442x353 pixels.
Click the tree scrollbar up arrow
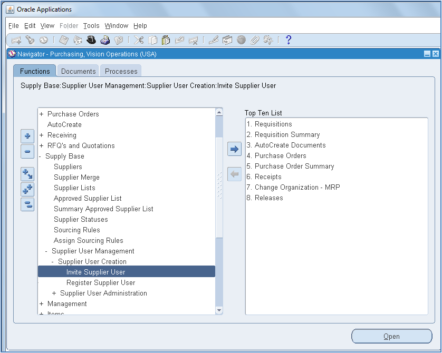click(219, 112)
